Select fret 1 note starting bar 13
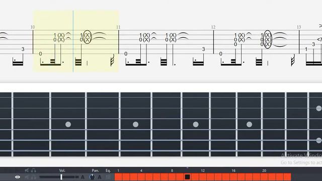 coord(306,49)
